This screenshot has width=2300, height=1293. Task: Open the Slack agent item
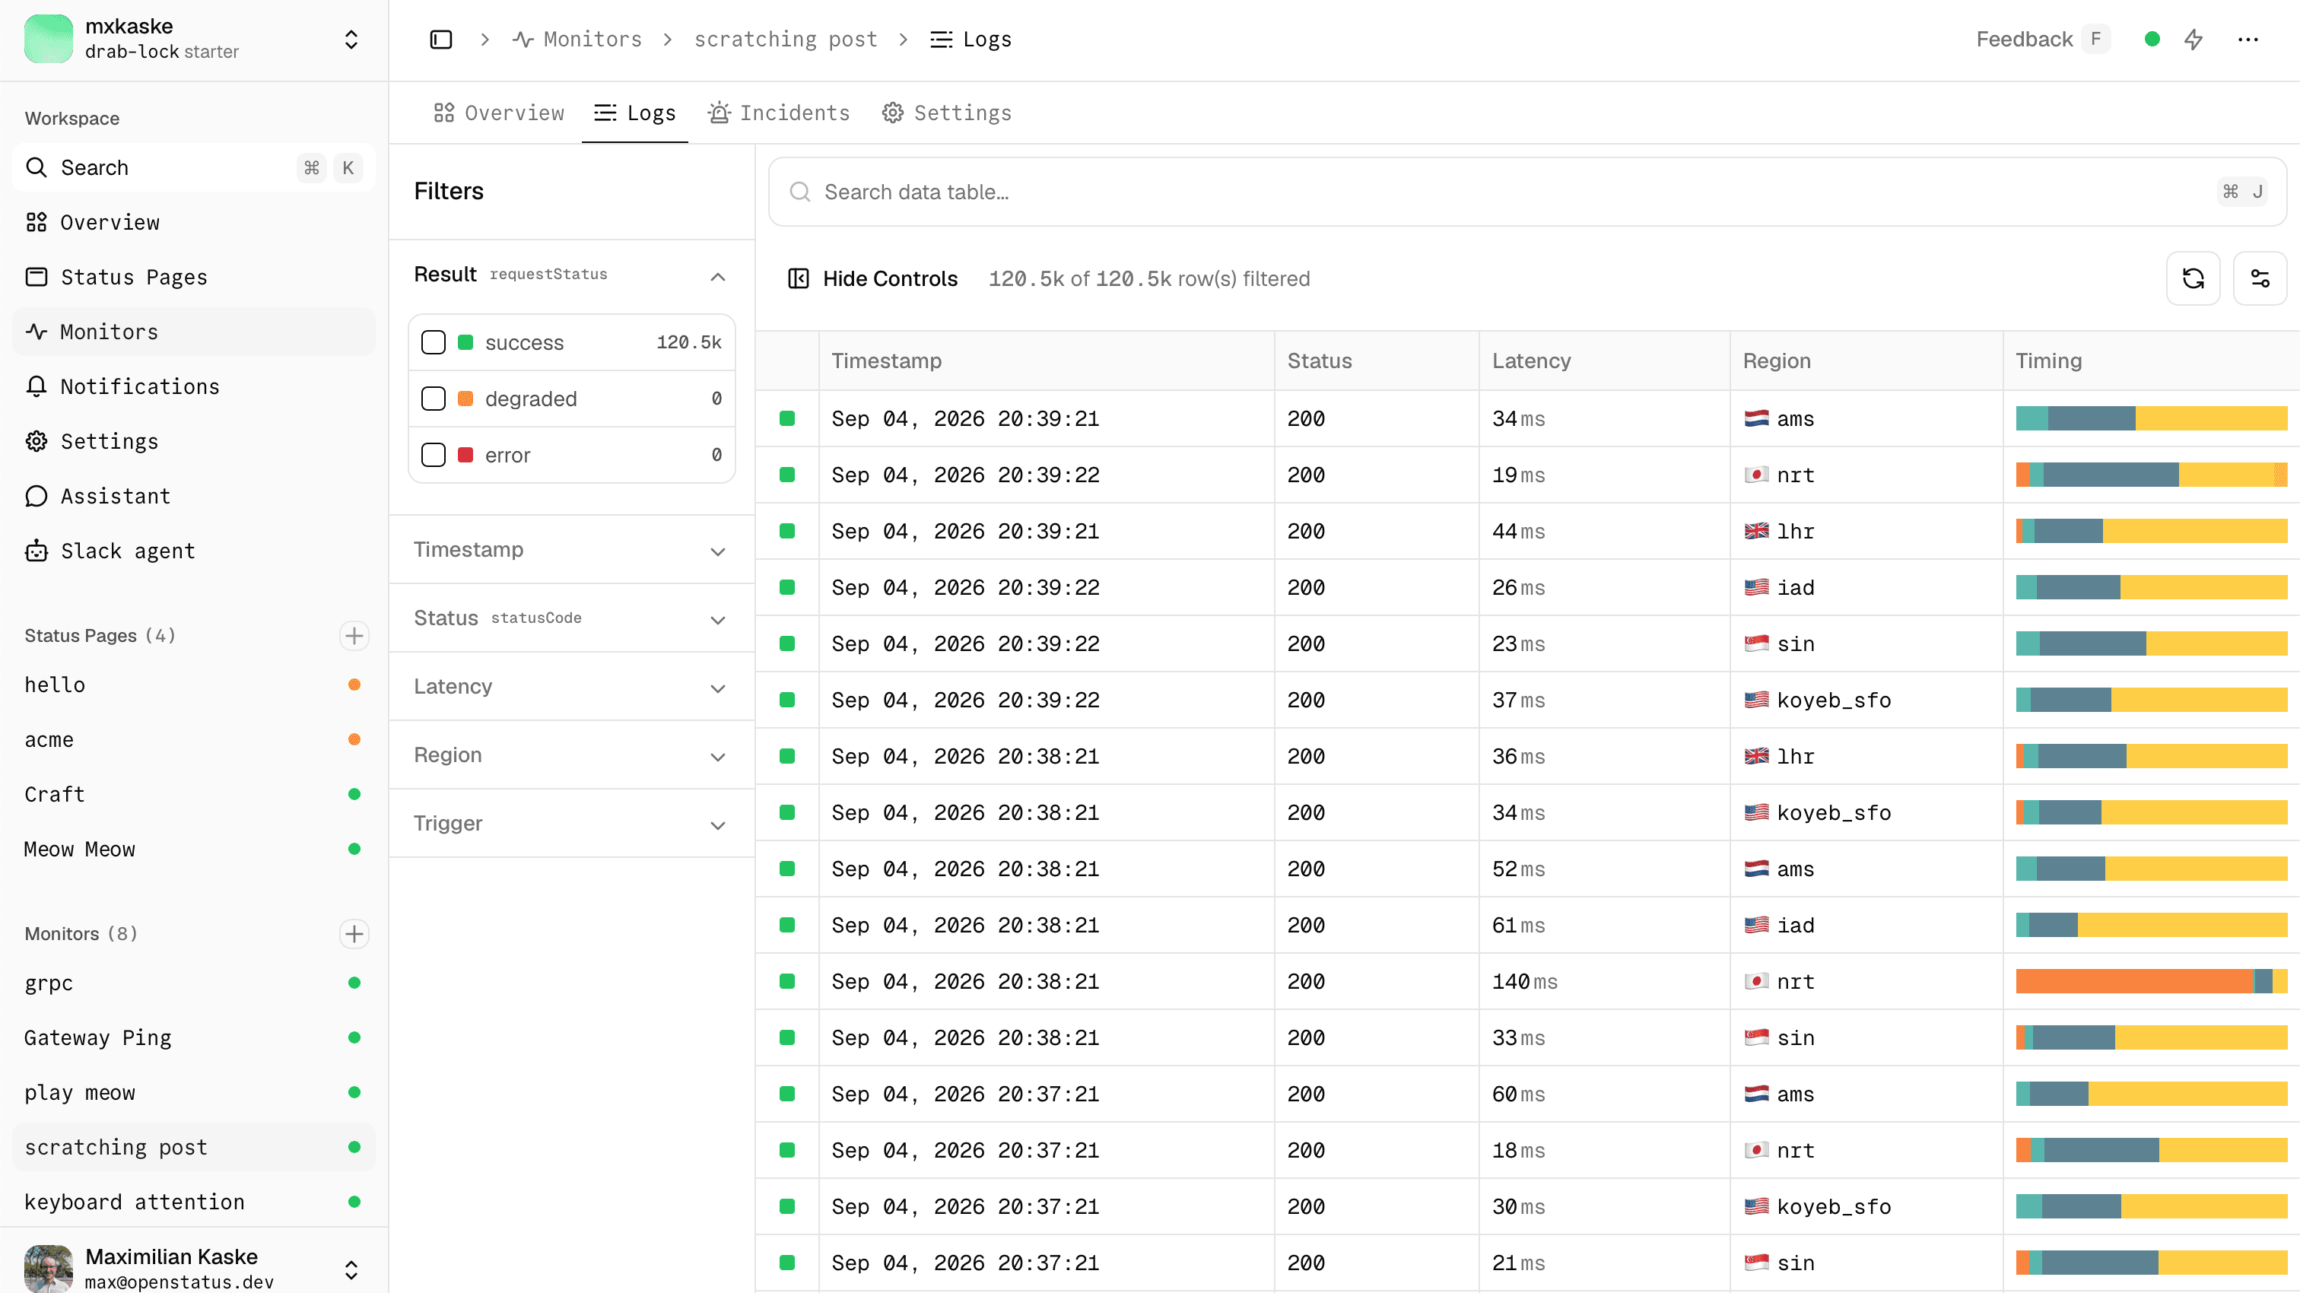(x=194, y=551)
